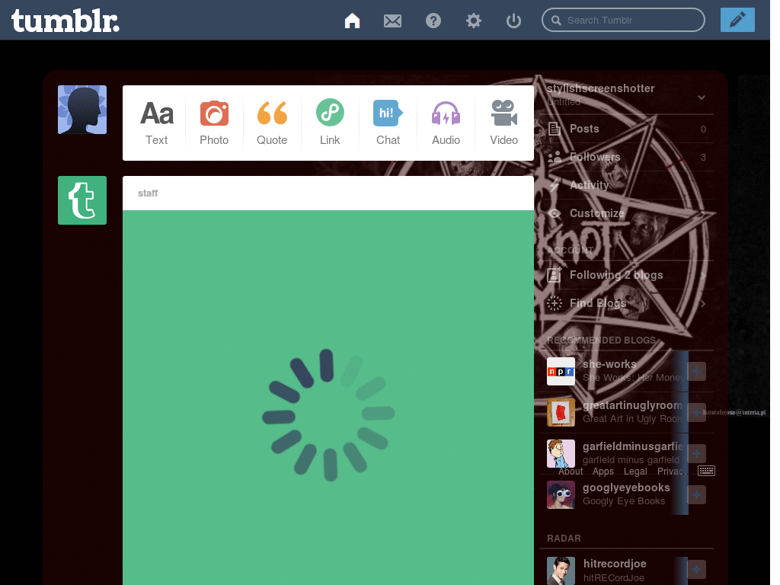Open the Apps footer link
The height and width of the screenshot is (585, 780).
[x=603, y=472]
